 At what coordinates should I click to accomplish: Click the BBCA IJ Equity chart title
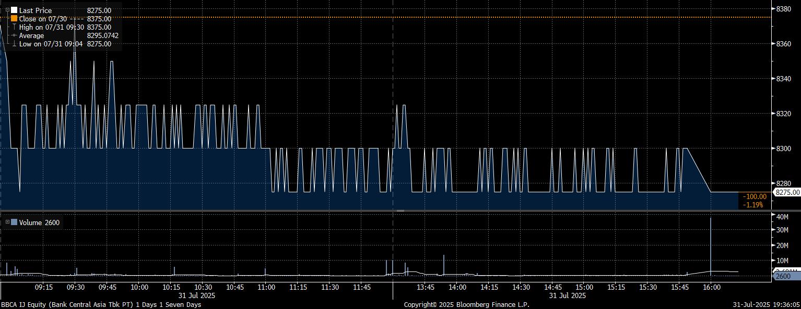point(101,304)
